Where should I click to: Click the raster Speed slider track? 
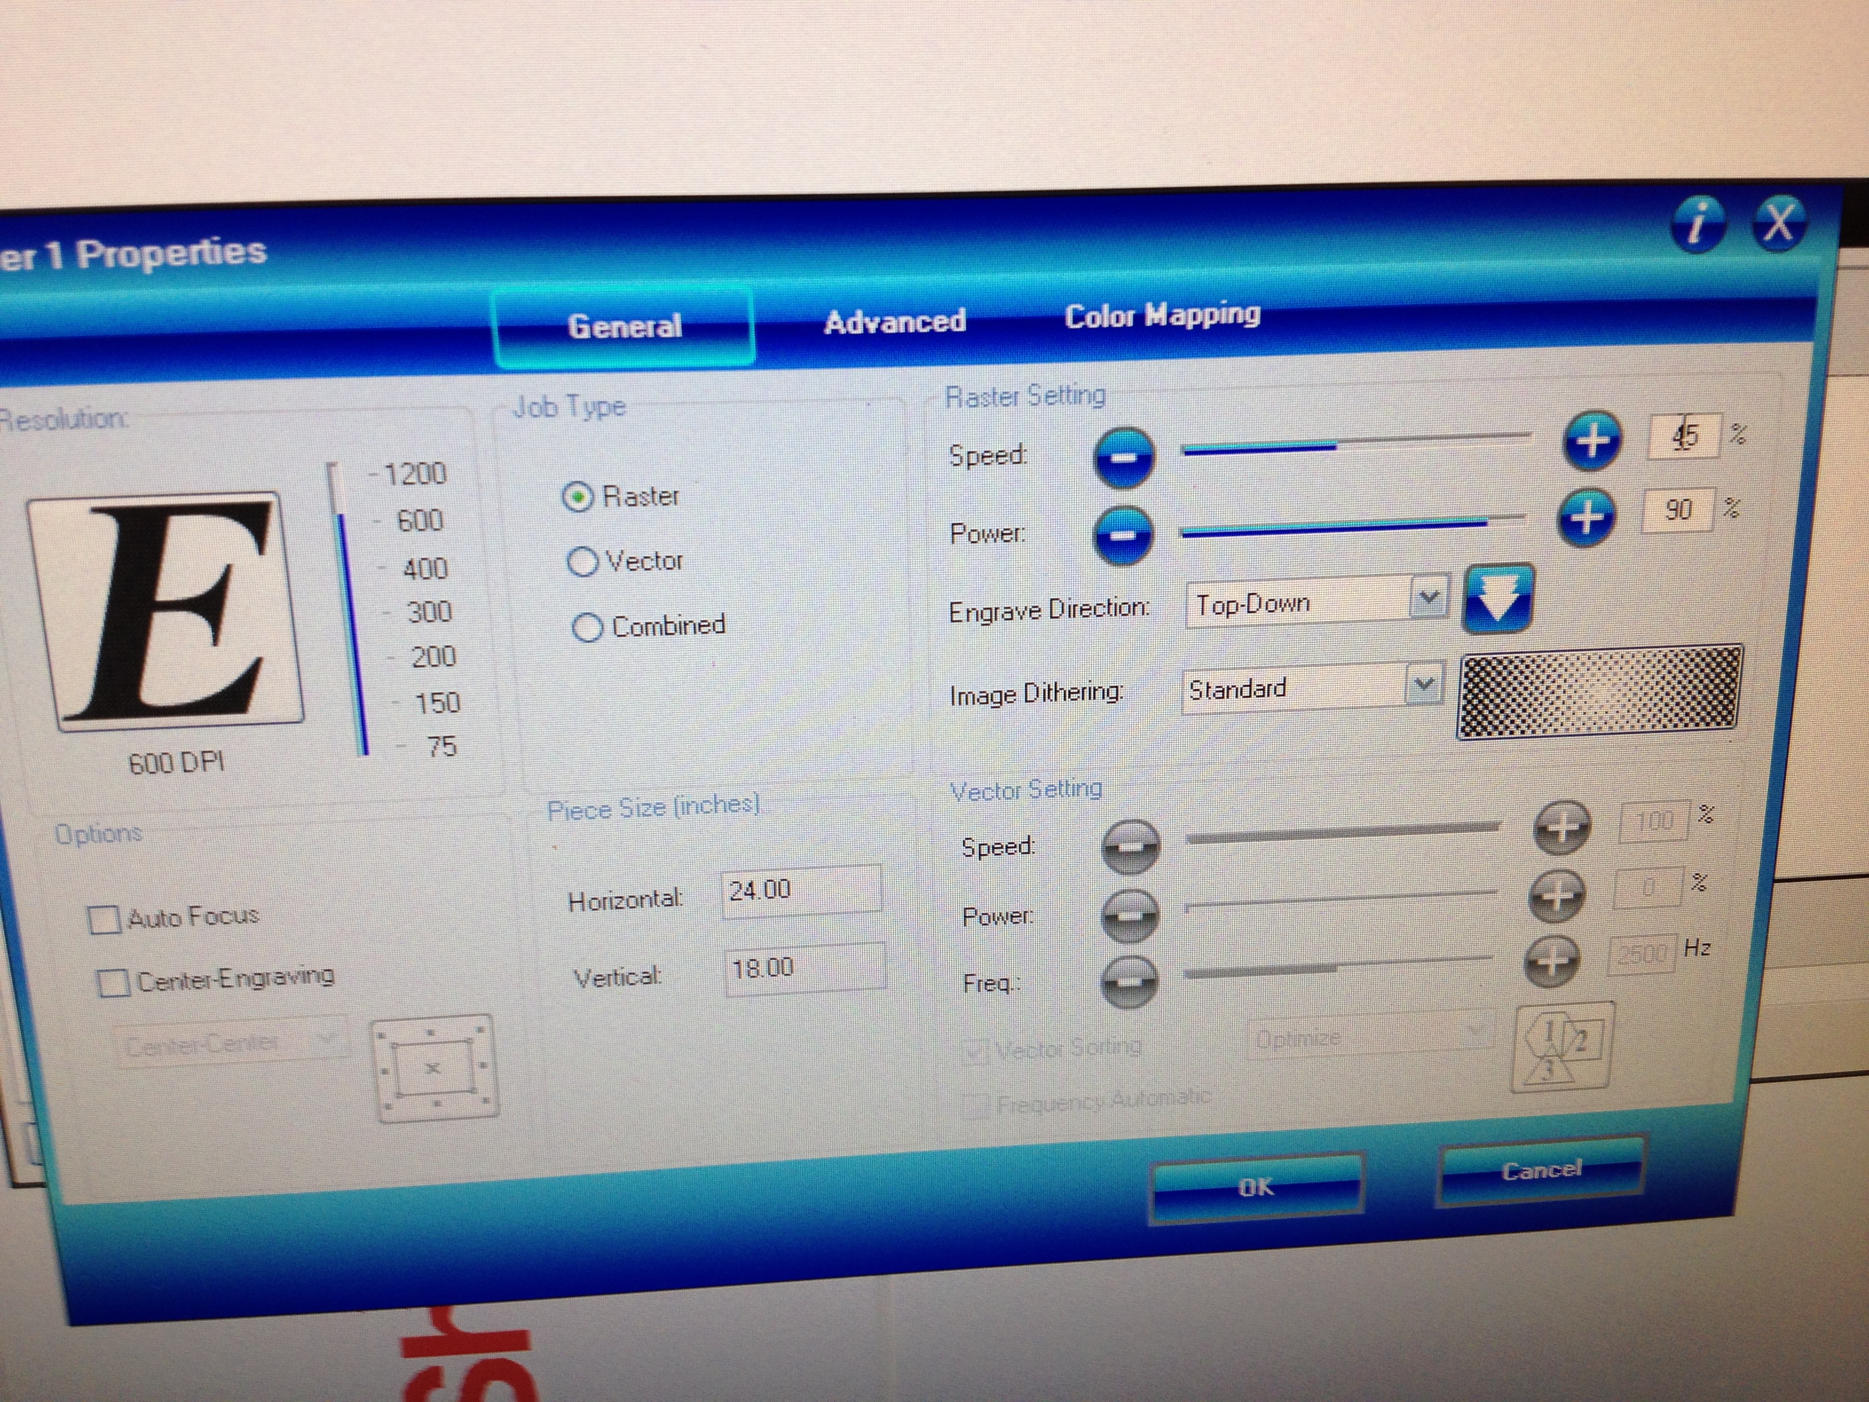pyautogui.click(x=1357, y=443)
